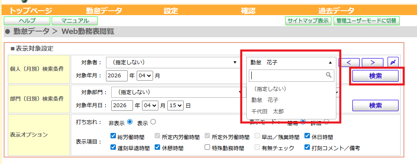Click the サイトマップ表示 button
Viewport: 417px width, 164px height.
pyautogui.click(x=308, y=20)
